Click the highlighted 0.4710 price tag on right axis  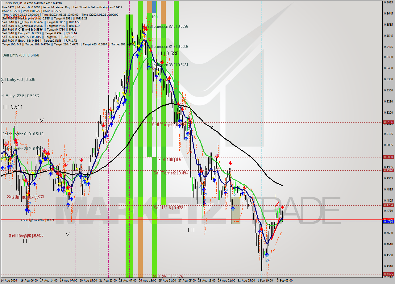[388, 222]
